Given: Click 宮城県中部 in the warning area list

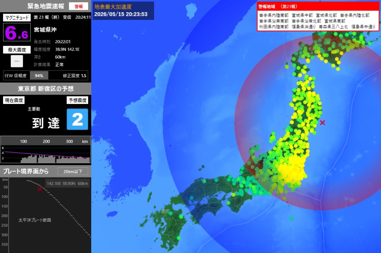Looking at the screenshot, I should [x=302, y=16].
